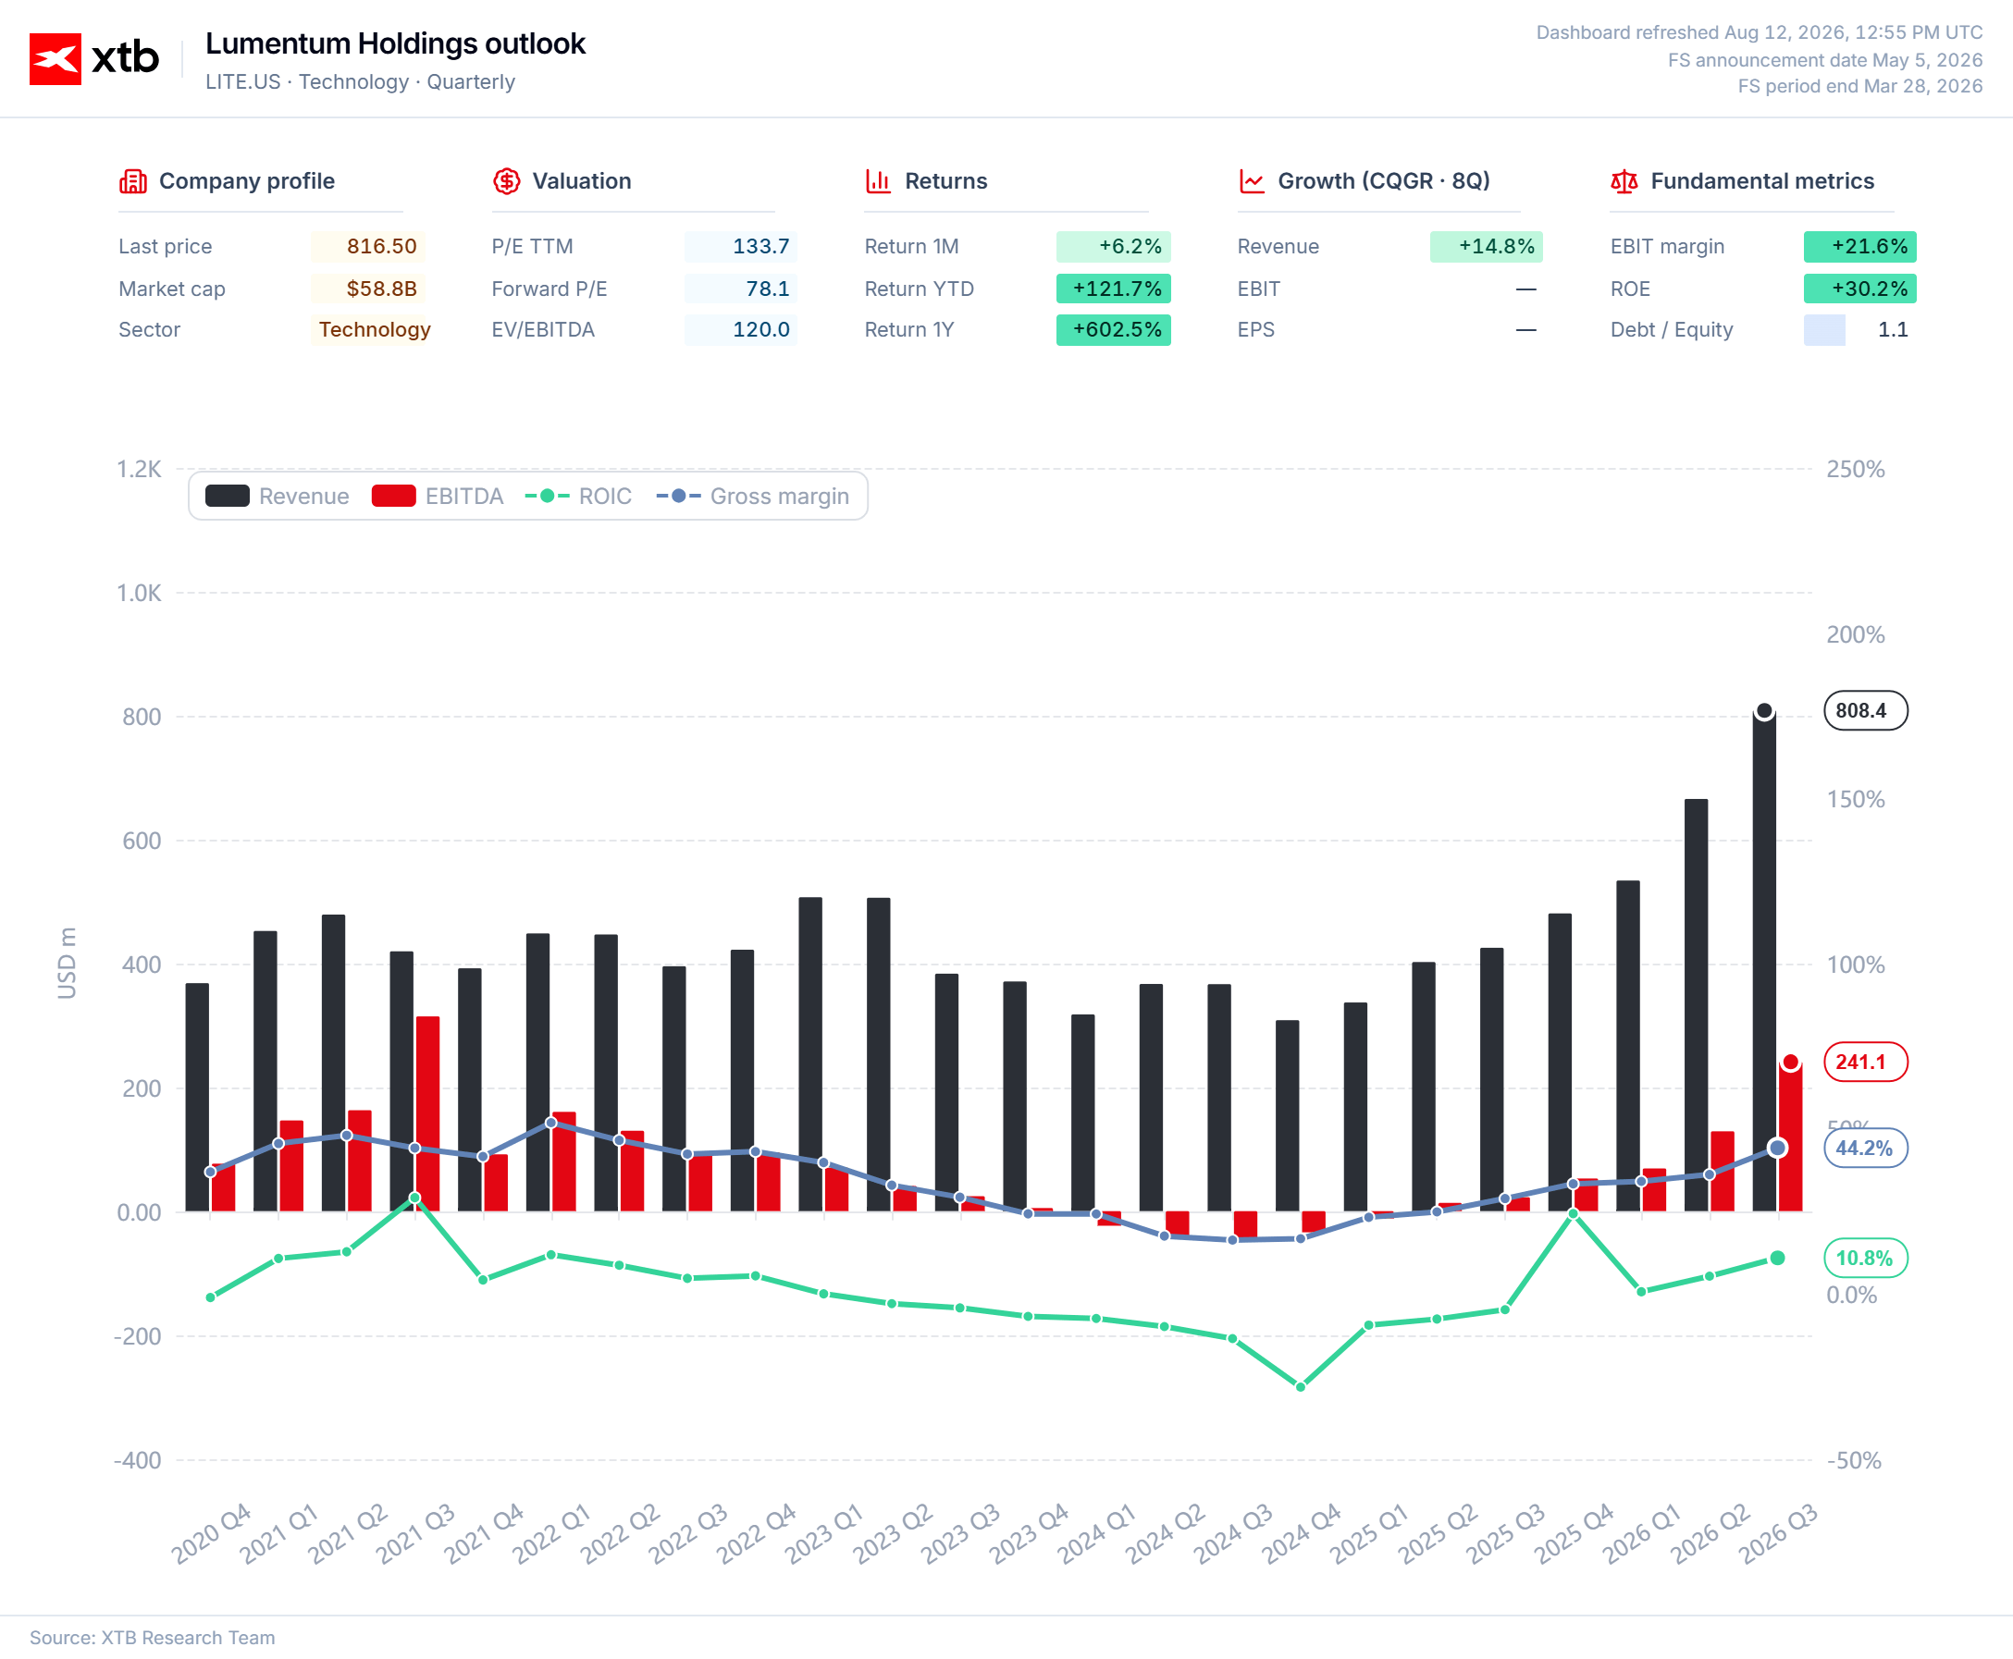Click the Valuation dollar icon
Screen dimensions: 2013x1659
(x=507, y=180)
